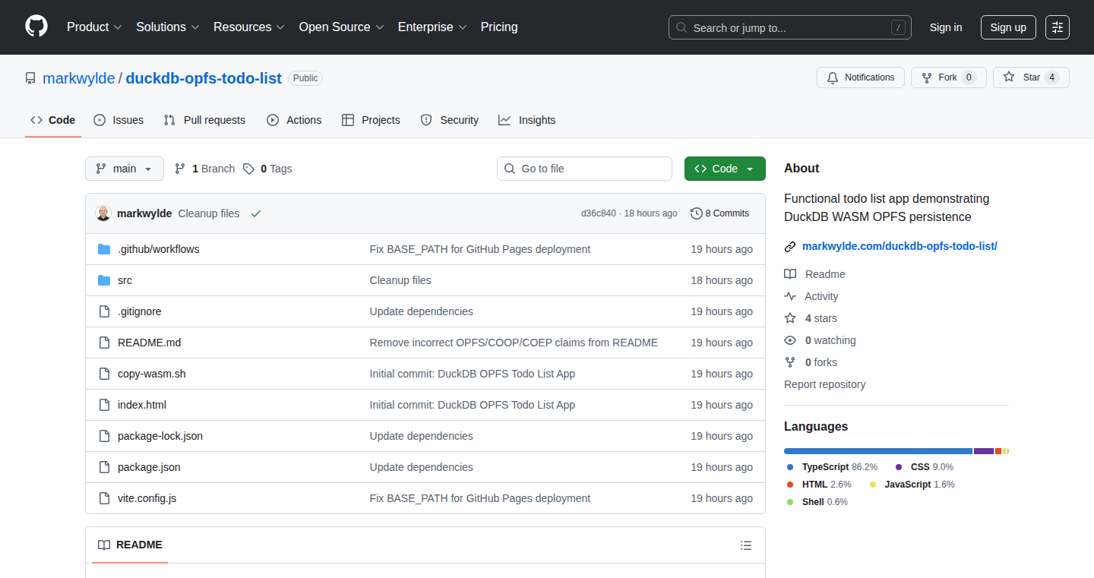
Task: Click markwylde's avatar in commit row
Action: (x=103, y=213)
